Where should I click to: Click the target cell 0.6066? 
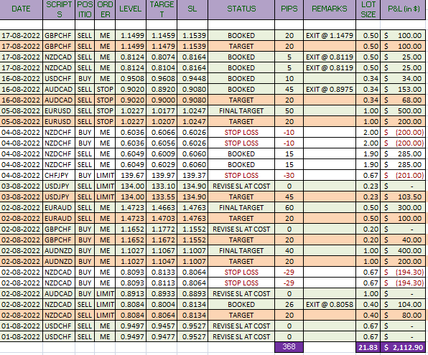click(x=162, y=133)
